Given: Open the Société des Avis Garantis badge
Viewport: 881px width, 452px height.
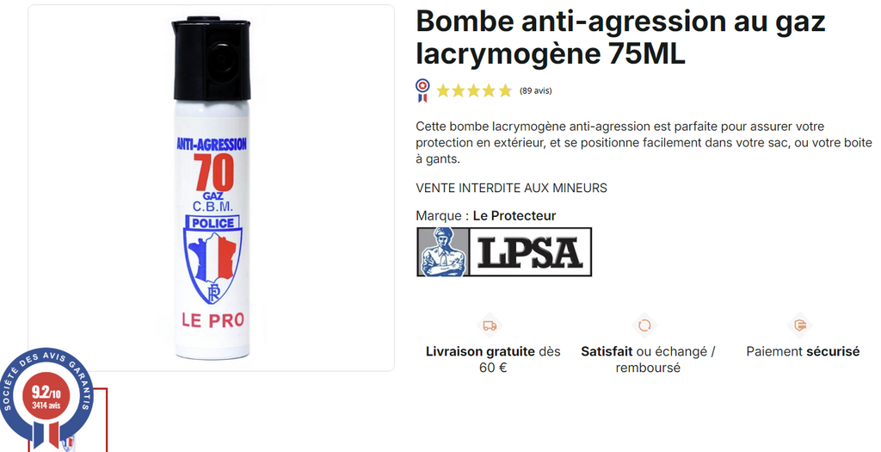Looking at the screenshot, I should 46,397.
